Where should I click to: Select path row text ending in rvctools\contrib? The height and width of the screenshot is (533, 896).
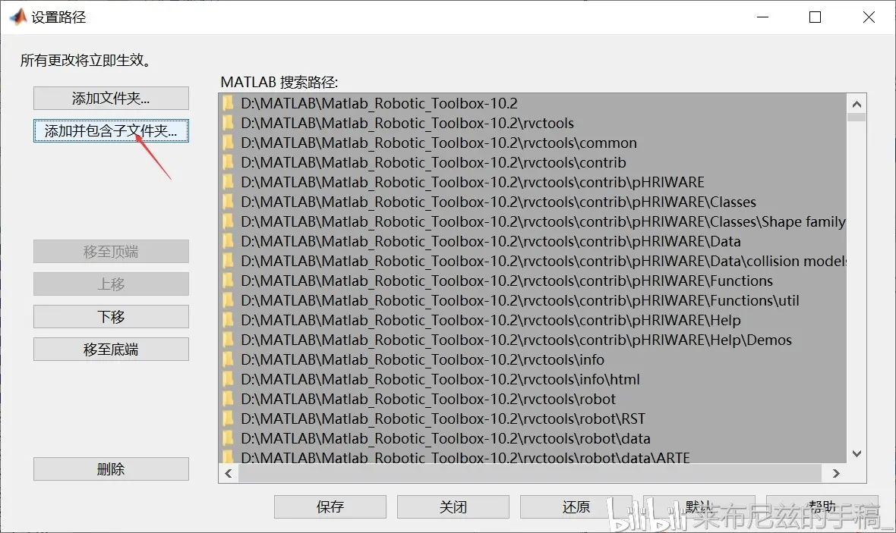tap(434, 162)
